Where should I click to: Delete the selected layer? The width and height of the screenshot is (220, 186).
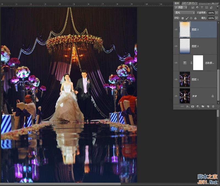pos(213,107)
